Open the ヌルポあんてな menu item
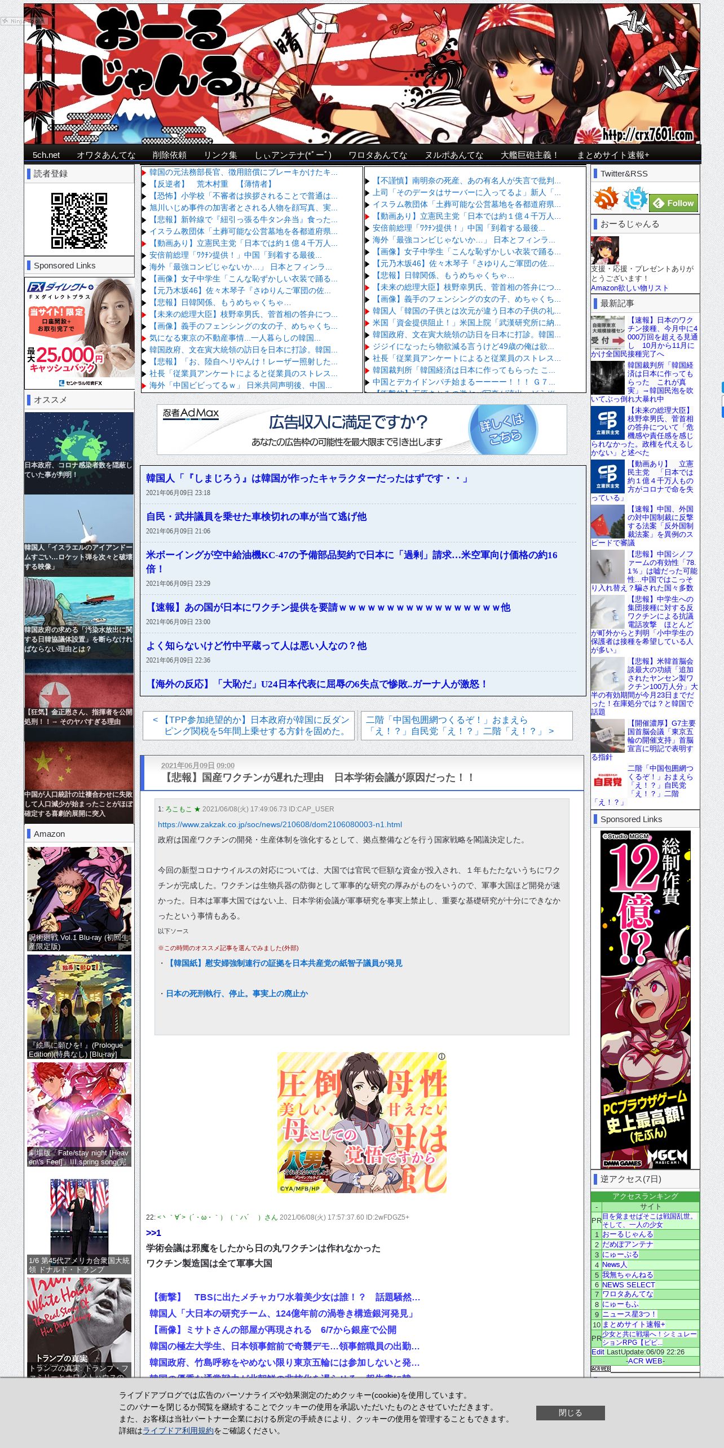This screenshot has width=724, height=1448. (454, 155)
